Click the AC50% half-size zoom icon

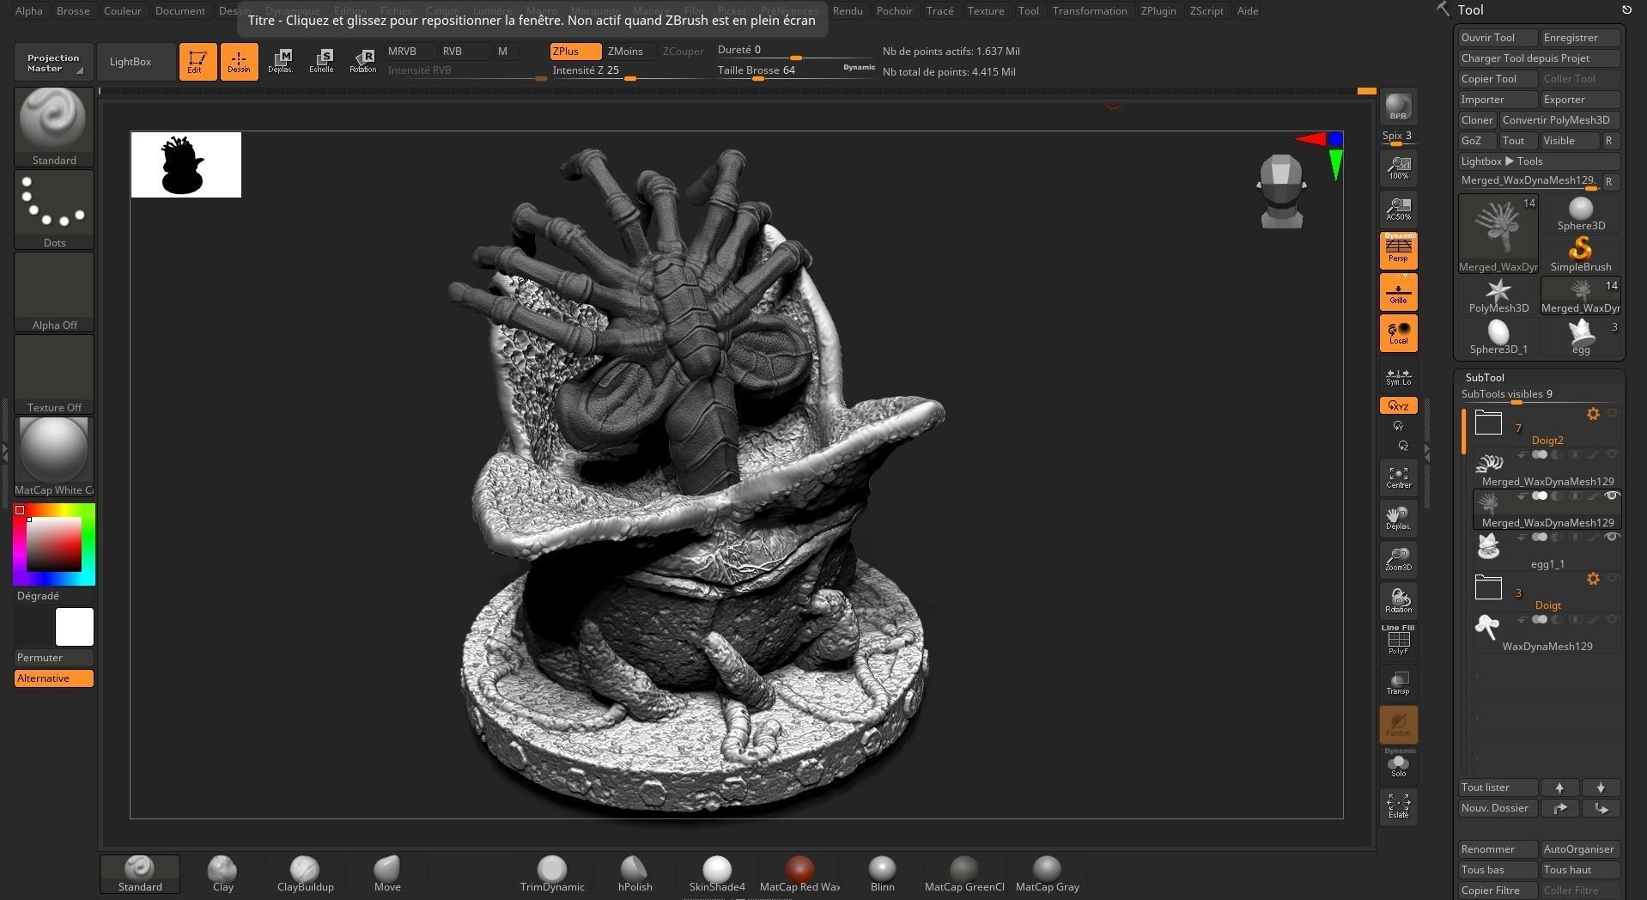pyautogui.click(x=1398, y=209)
